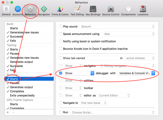Image resolution: width=163 pixels, height=120 pixels.
Task: Open Source Control preferences
Action: [111, 10]
